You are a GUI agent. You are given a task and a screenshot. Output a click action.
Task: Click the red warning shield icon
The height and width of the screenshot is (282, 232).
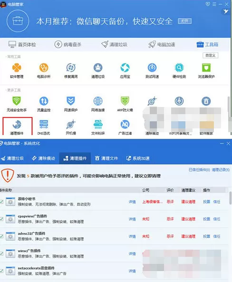point(8,175)
